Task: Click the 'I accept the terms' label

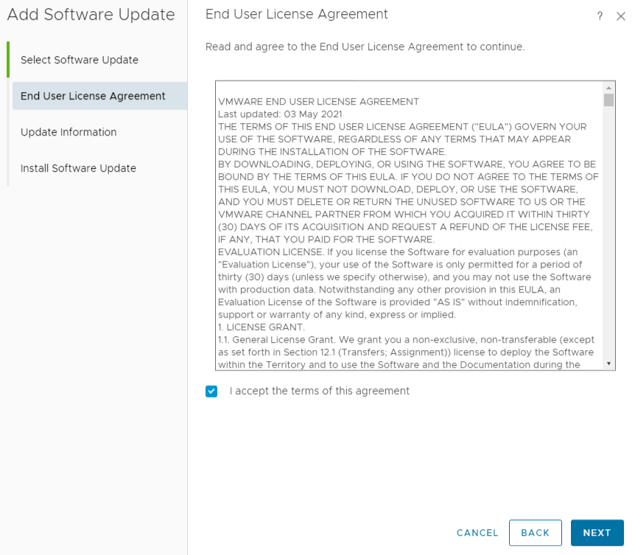Action: click(319, 391)
